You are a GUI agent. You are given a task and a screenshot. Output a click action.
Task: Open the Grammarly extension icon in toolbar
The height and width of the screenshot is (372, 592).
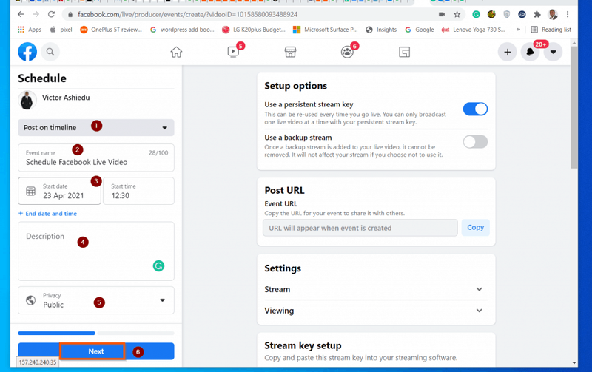(476, 14)
